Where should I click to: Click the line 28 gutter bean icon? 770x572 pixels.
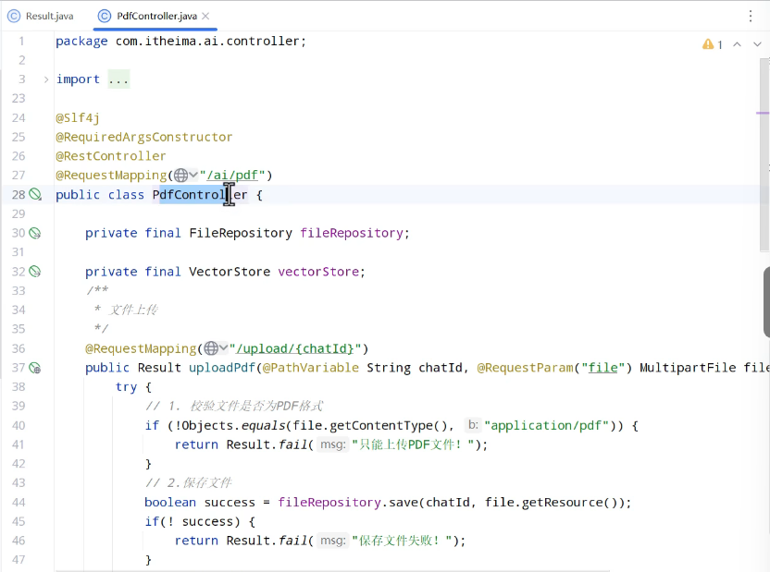(x=35, y=195)
